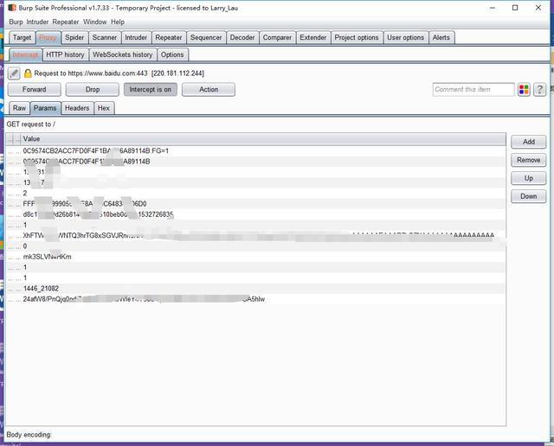Click the Drop button

pyautogui.click(x=93, y=90)
